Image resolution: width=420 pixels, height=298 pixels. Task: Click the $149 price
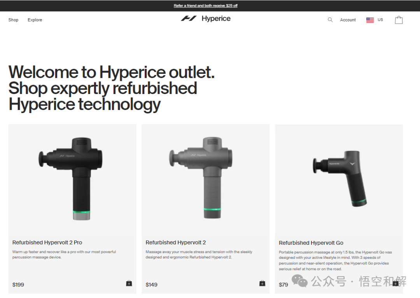(x=151, y=285)
